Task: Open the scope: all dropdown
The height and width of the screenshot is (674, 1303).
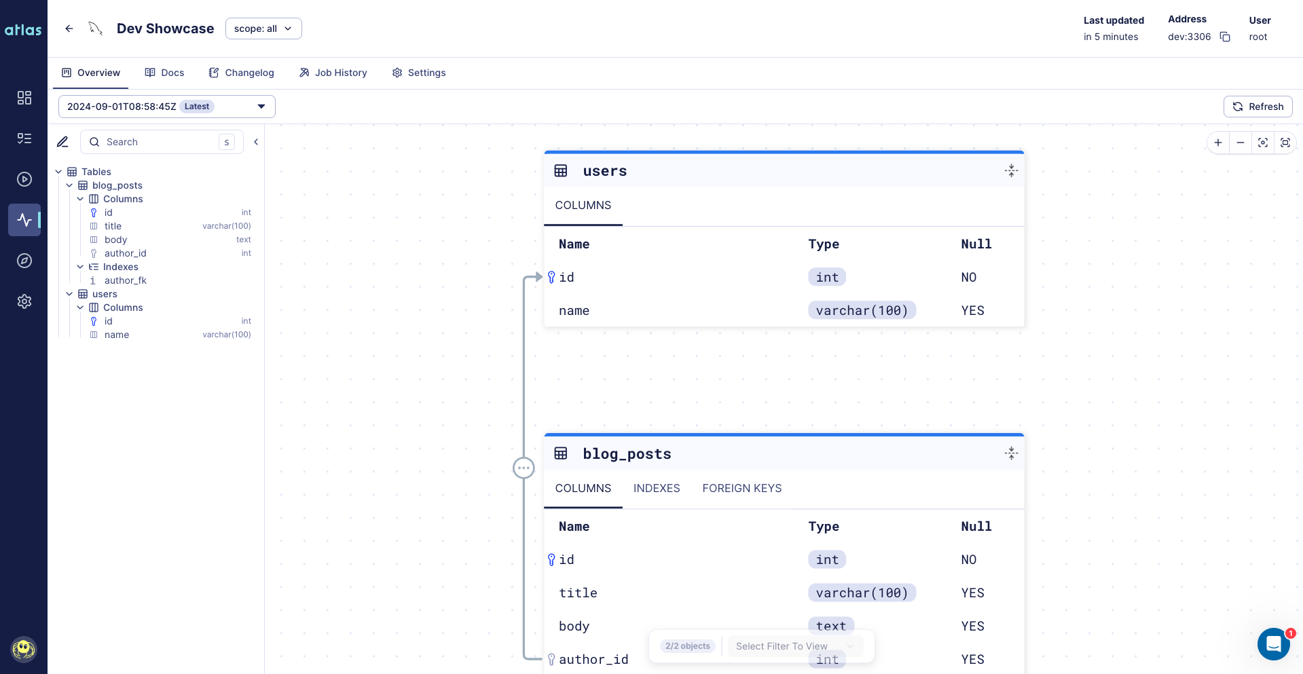Action: 263,29
